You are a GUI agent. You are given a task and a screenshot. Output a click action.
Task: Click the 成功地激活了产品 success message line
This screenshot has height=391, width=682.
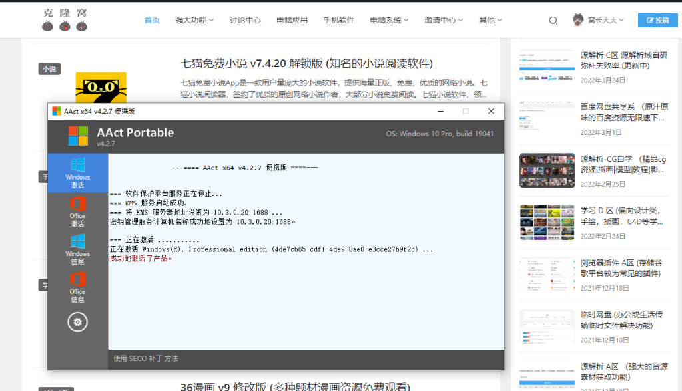[141, 259]
